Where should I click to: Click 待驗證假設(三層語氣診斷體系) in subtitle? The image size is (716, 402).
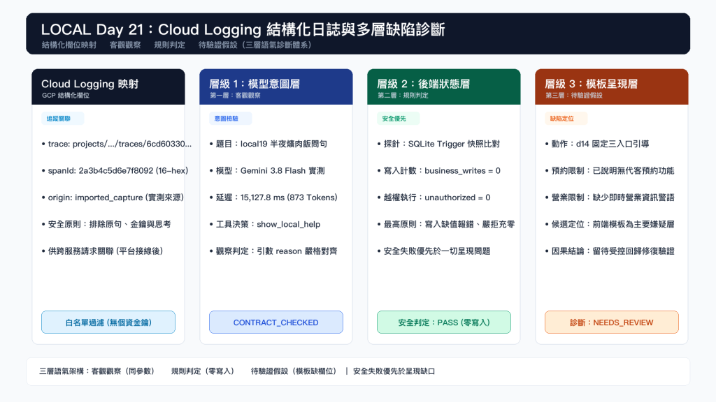coord(256,45)
